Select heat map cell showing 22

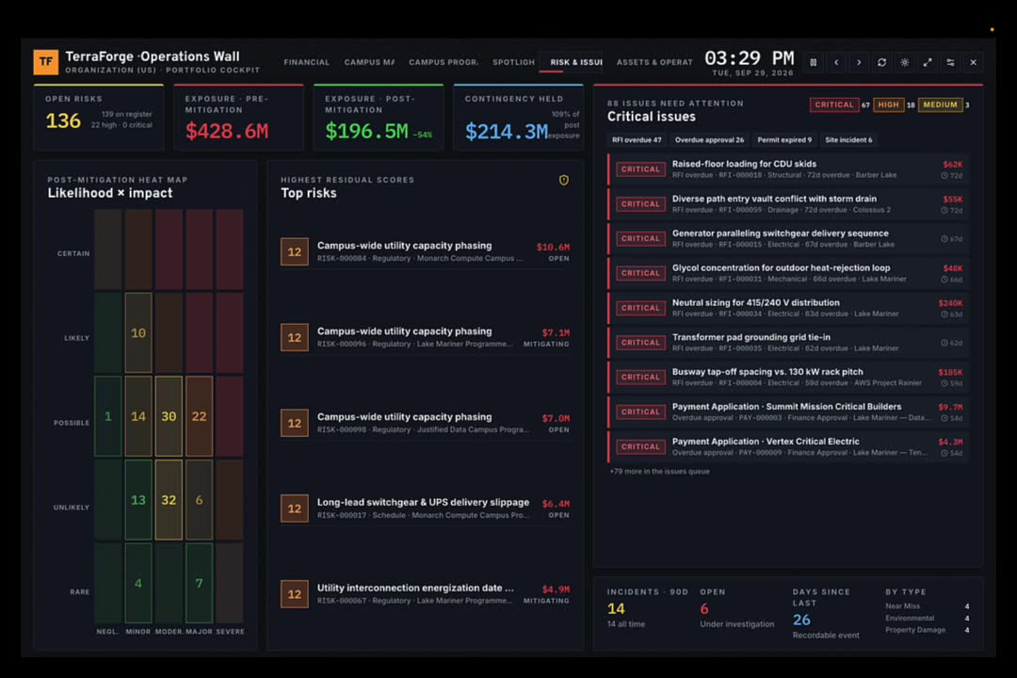(x=199, y=416)
